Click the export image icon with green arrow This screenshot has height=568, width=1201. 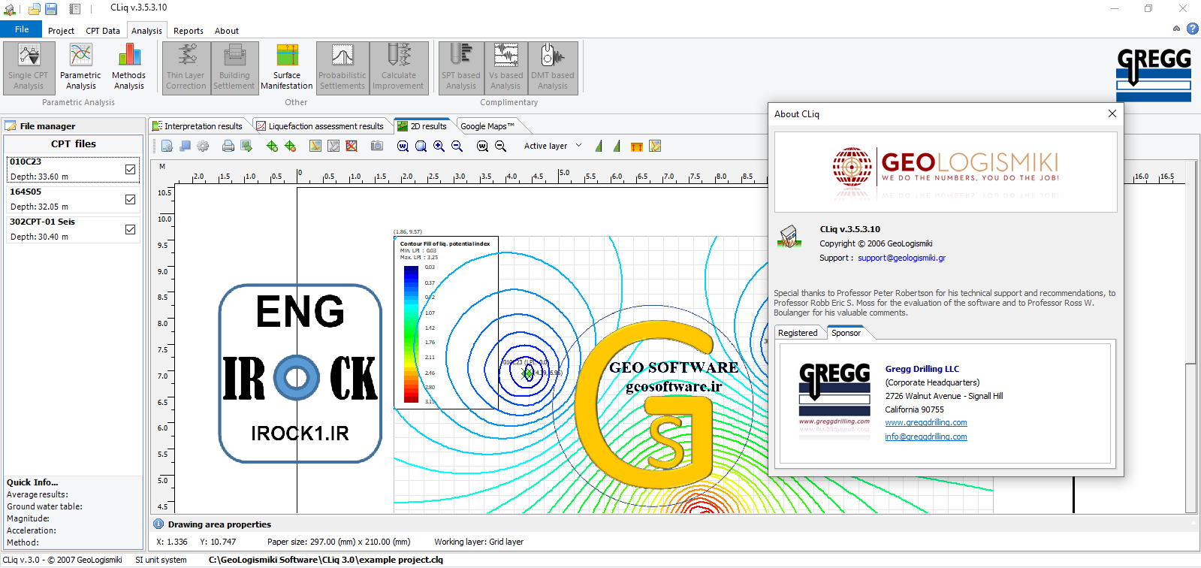pyautogui.click(x=246, y=146)
